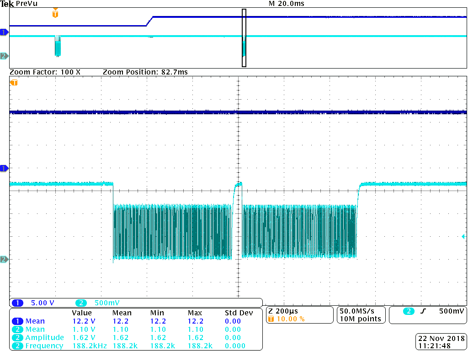
Task: Select channel 2 ground marker in main graticule
Action: point(4,260)
